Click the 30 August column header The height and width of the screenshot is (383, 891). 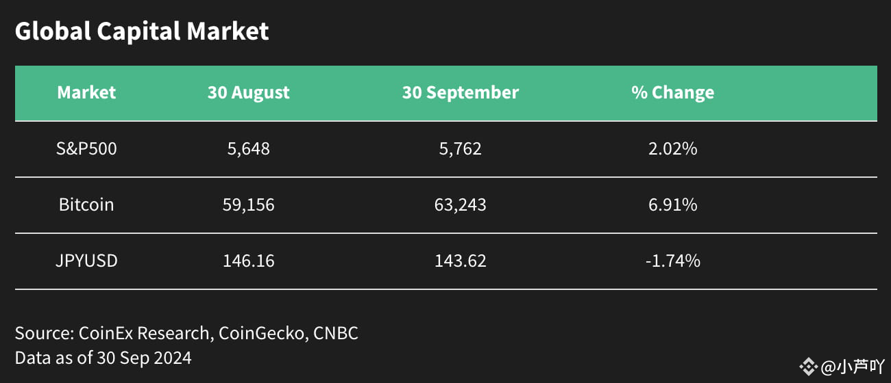[x=249, y=92]
